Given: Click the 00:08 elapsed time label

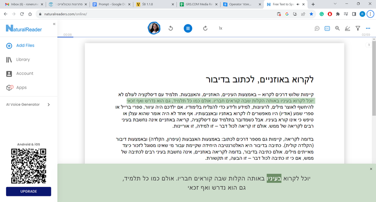Looking at the screenshot, I should tap(67, 35).
